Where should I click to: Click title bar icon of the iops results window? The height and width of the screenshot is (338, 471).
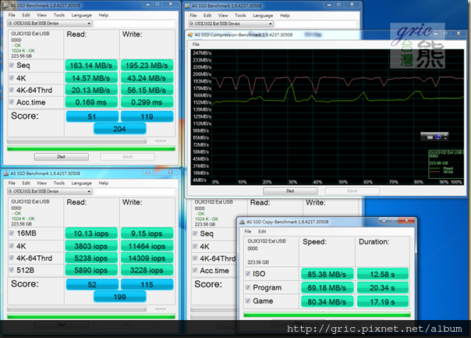(5, 173)
